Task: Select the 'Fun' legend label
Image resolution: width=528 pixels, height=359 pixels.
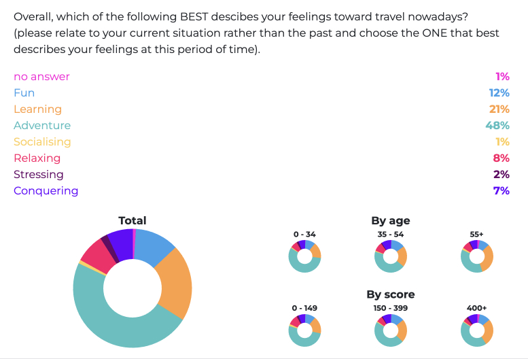Action: click(24, 93)
